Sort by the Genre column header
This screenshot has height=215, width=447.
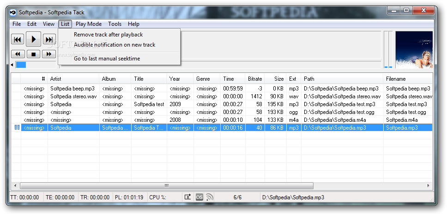pos(207,79)
